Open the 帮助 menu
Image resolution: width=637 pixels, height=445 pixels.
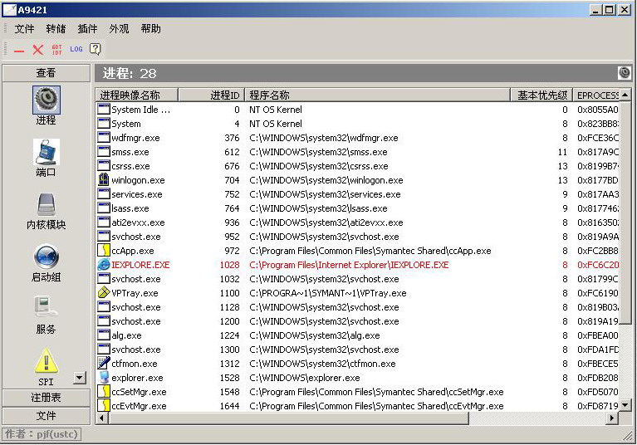(x=150, y=29)
